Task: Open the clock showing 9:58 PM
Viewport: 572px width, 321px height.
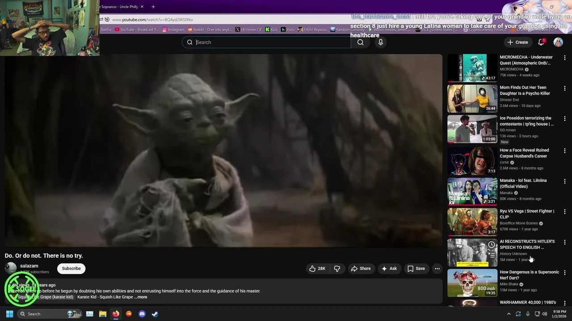Action: (559, 314)
